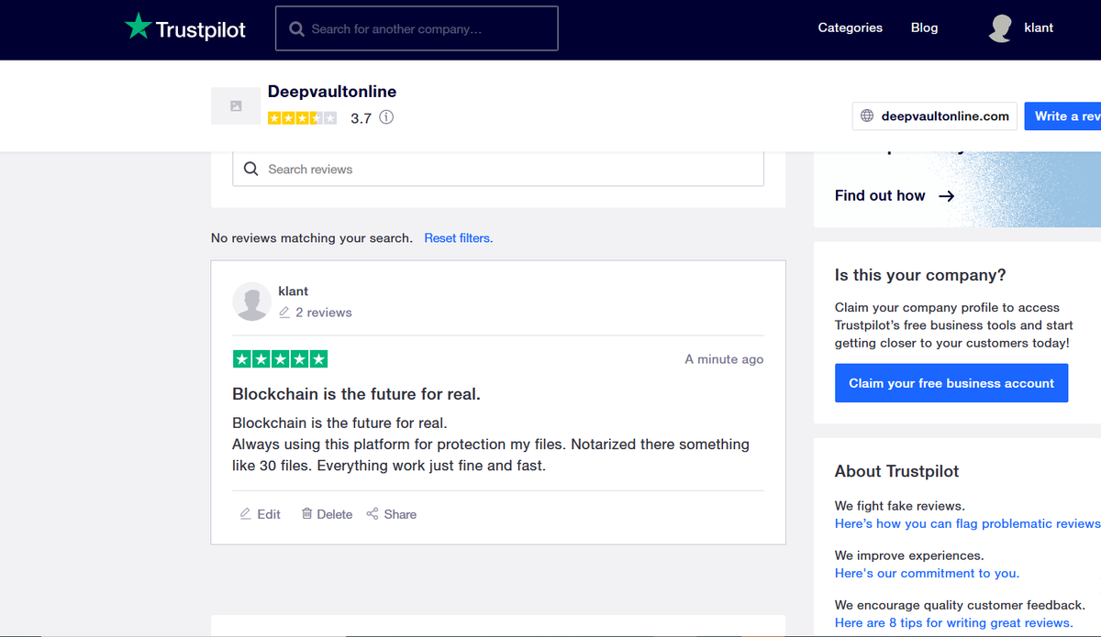This screenshot has width=1101, height=637.
Task: Click the Find out how arrow icon
Action: [x=947, y=196]
